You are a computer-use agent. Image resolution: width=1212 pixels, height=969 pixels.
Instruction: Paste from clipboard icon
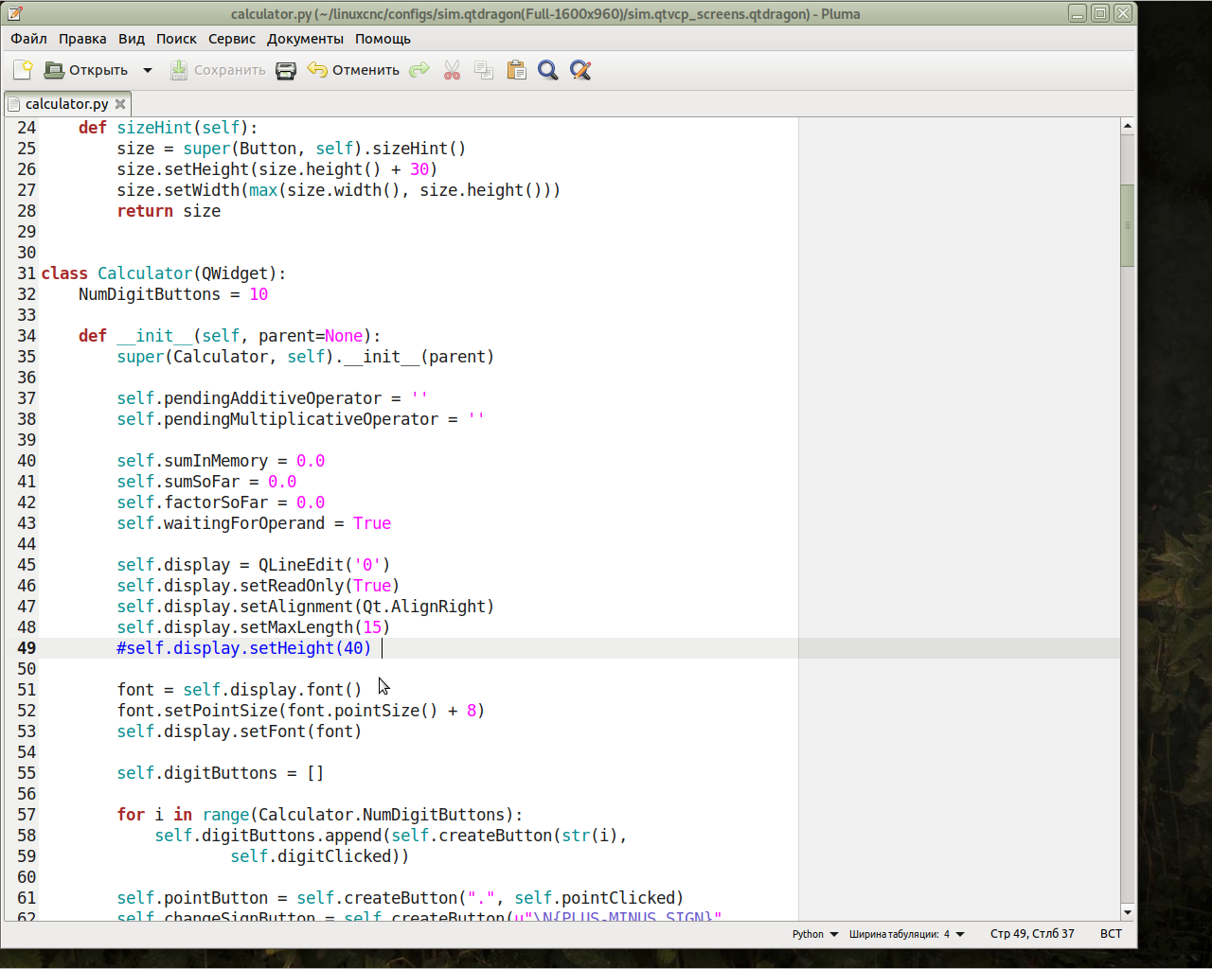point(516,70)
